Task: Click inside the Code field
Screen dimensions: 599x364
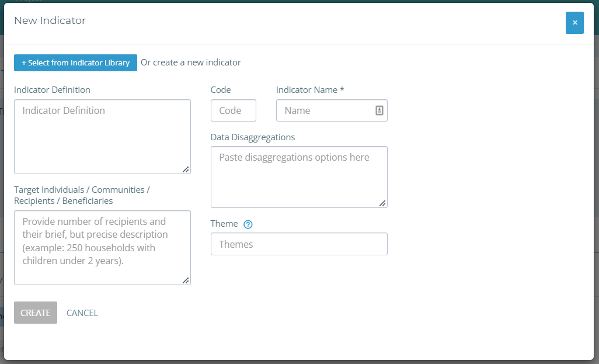Action: click(x=233, y=110)
